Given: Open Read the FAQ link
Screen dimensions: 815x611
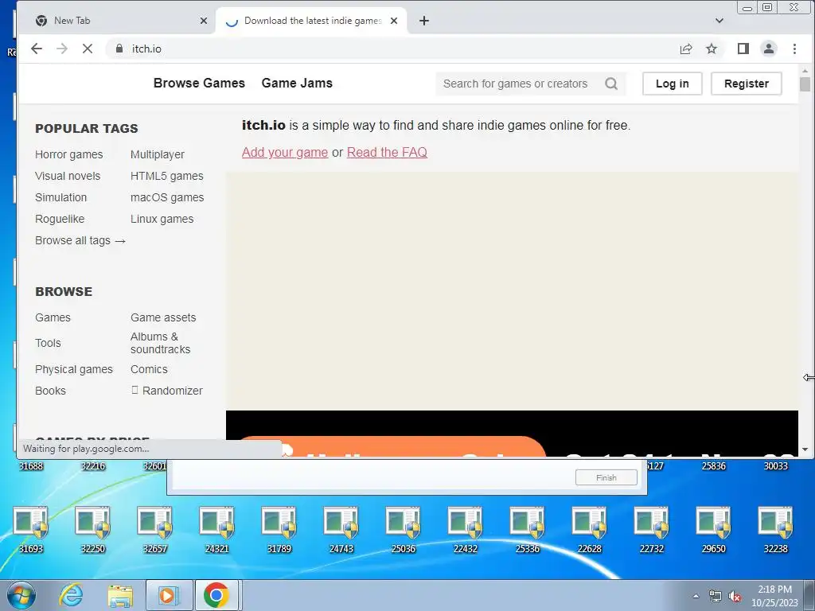Looking at the screenshot, I should click(388, 152).
